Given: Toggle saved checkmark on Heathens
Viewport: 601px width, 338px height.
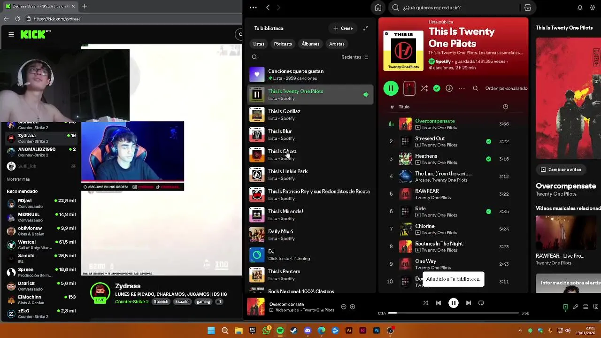Looking at the screenshot, I should (x=488, y=159).
